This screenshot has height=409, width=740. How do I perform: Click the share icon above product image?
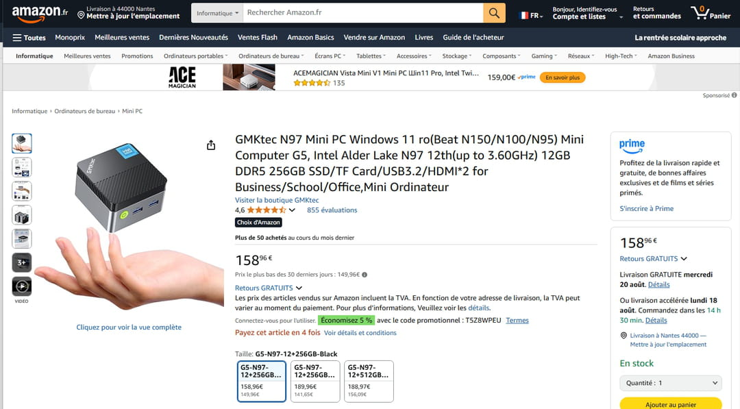click(x=211, y=145)
